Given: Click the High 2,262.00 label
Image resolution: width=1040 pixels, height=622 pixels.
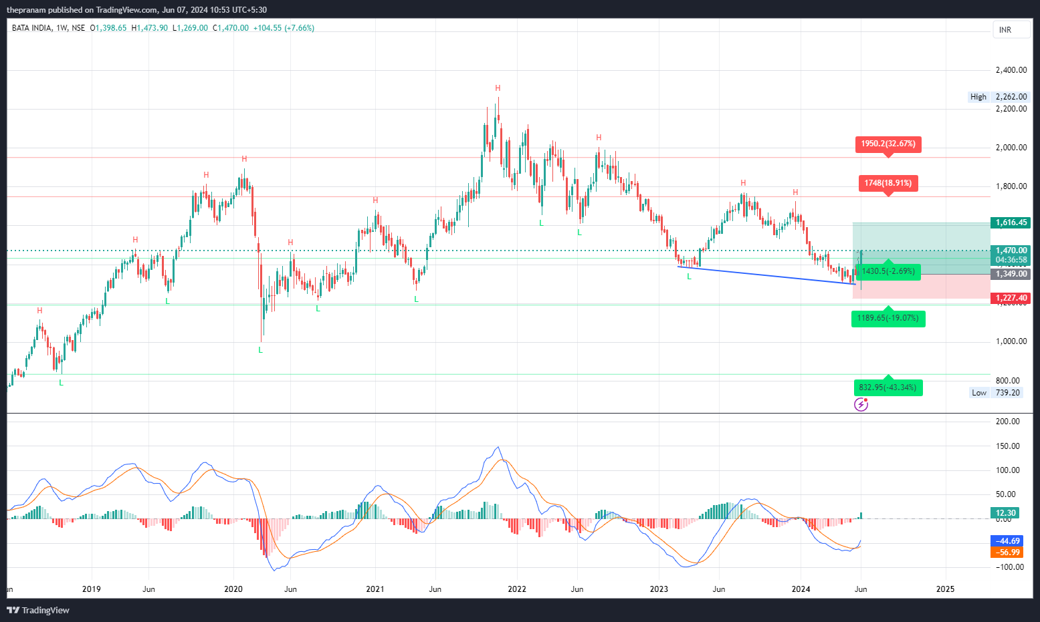Looking at the screenshot, I should (999, 97).
